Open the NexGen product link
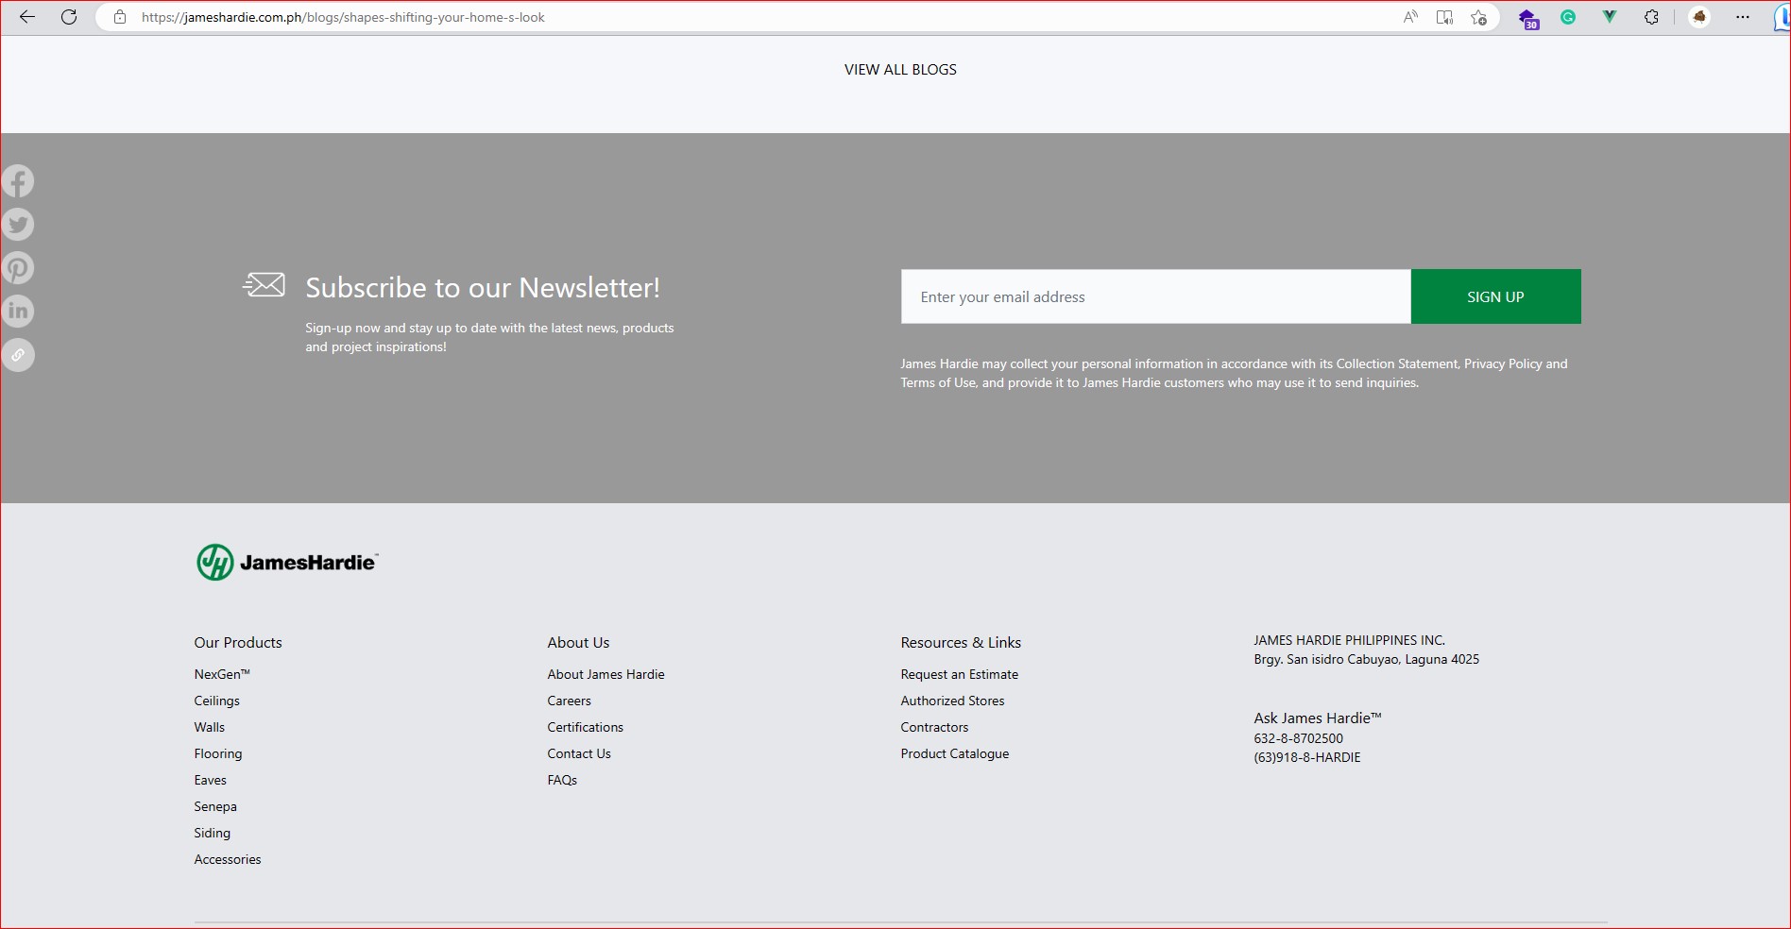This screenshot has height=929, width=1791. (222, 674)
